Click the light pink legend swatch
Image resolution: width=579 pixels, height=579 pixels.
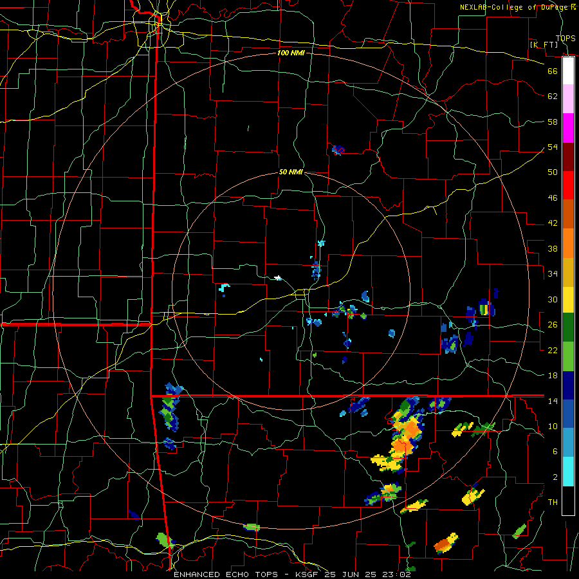tap(568, 98)
